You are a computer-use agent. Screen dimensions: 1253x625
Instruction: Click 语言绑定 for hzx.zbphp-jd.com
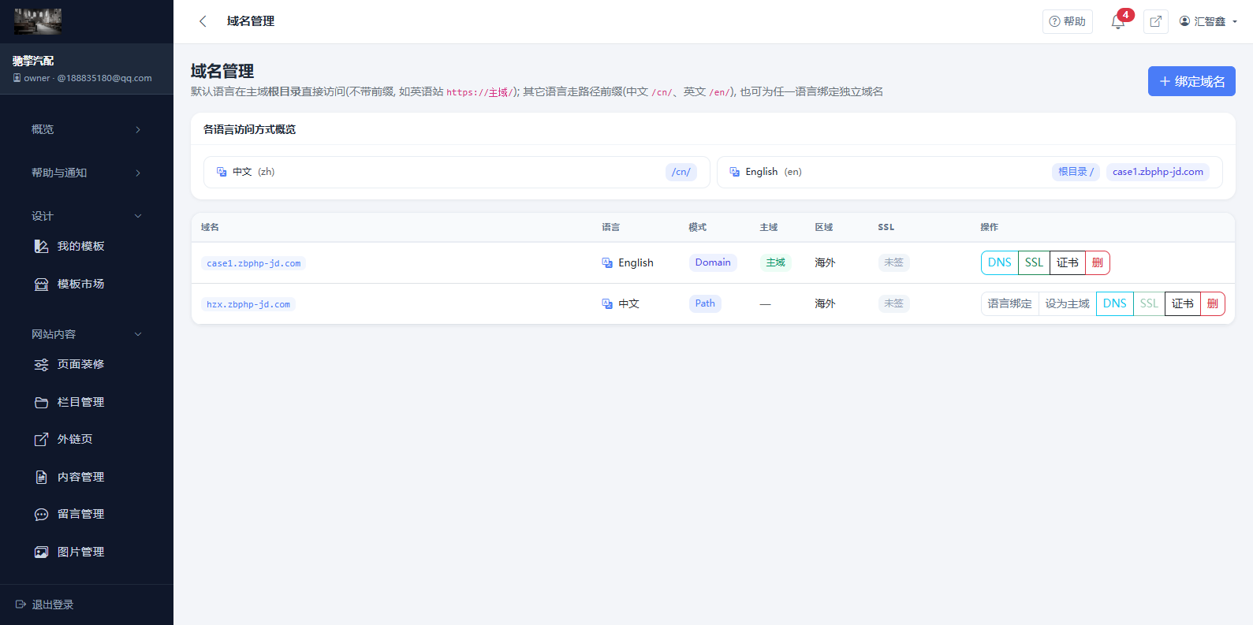coord(1010,304)
